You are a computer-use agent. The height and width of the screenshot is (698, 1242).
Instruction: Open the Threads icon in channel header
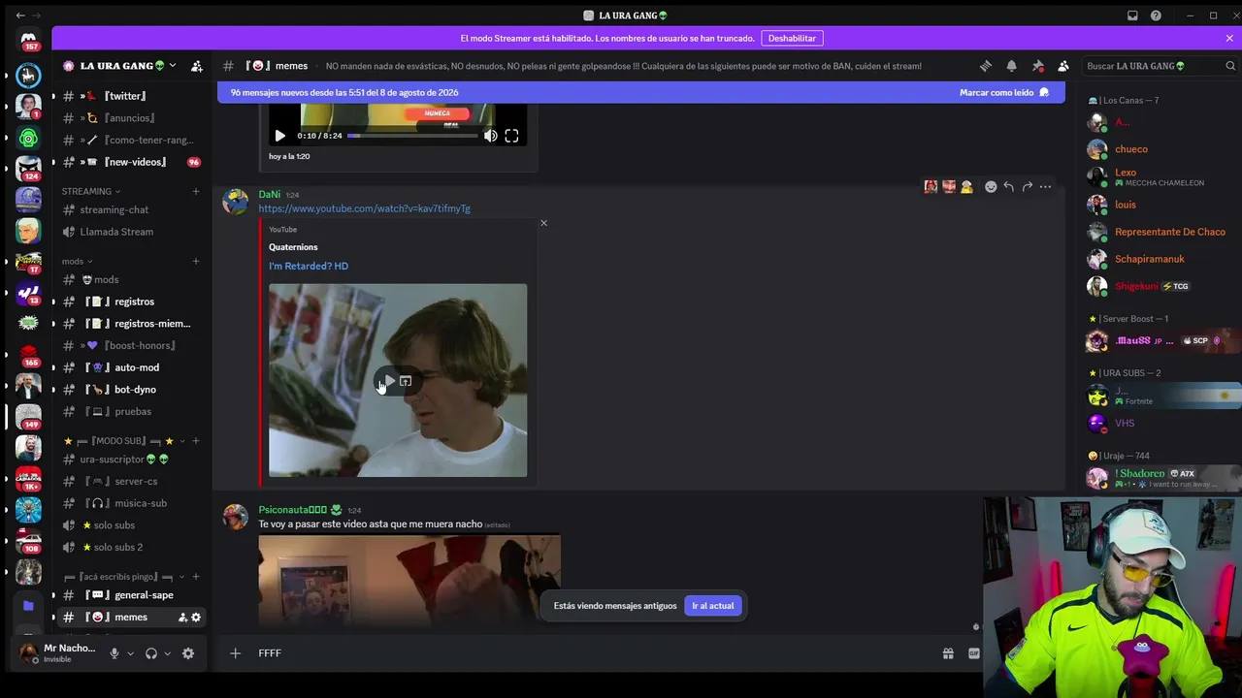(986, 66)
